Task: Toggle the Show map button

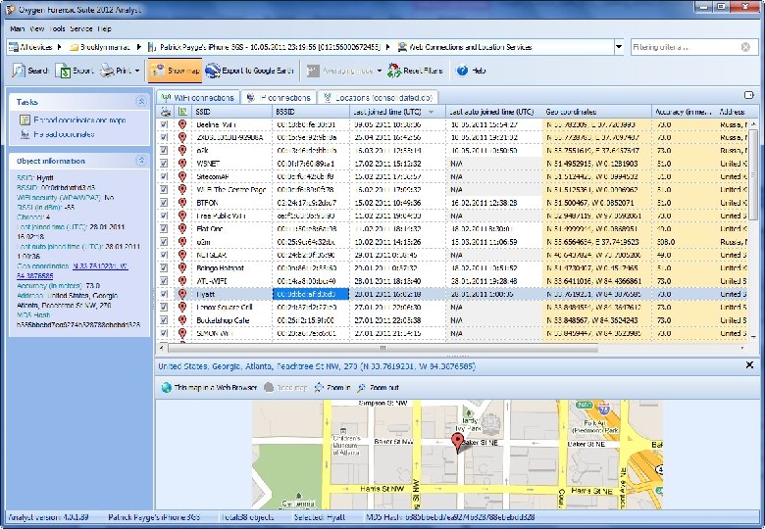Action: (x=175, y=71)
